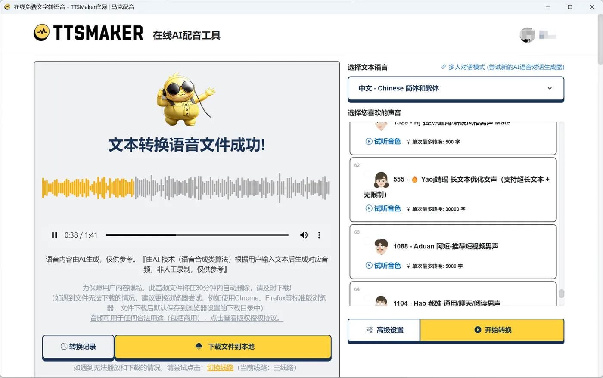Click the '1088 - Aduan 阿短-推荐短视频男声' voice name
Viewport: 603px width, 378px height.
(446, 246)
